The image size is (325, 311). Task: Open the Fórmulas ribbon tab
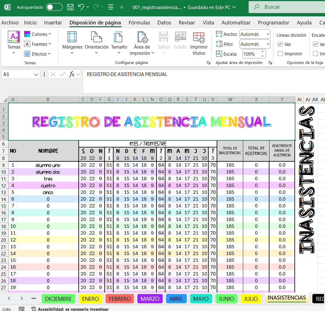(x=139, y=23)
